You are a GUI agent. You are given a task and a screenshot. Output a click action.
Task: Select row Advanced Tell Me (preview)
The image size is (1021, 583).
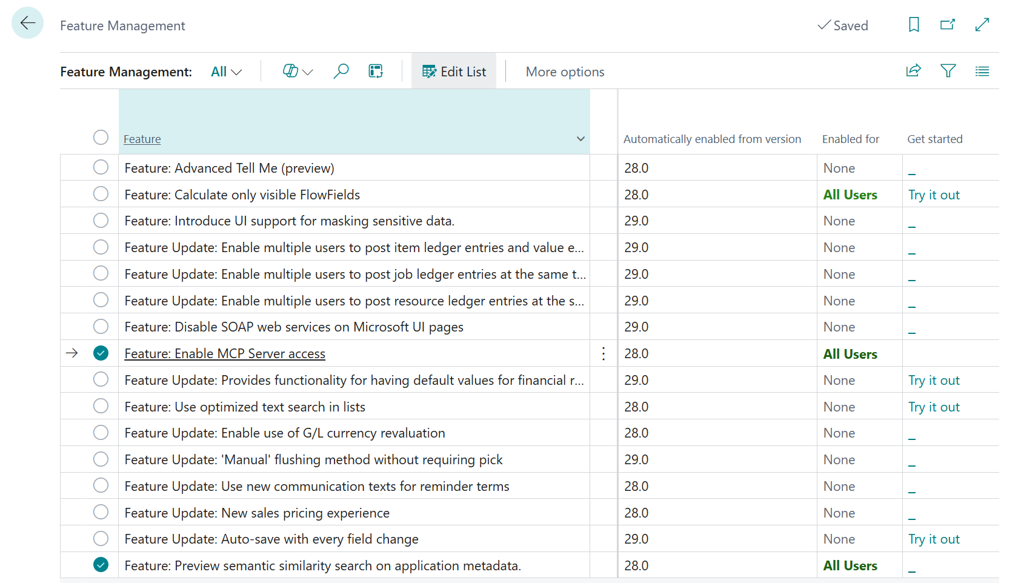(x=101, y=167)
